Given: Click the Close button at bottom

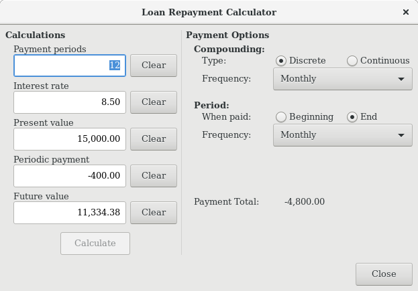Looking at the screenshot, I should pos(384,274).
